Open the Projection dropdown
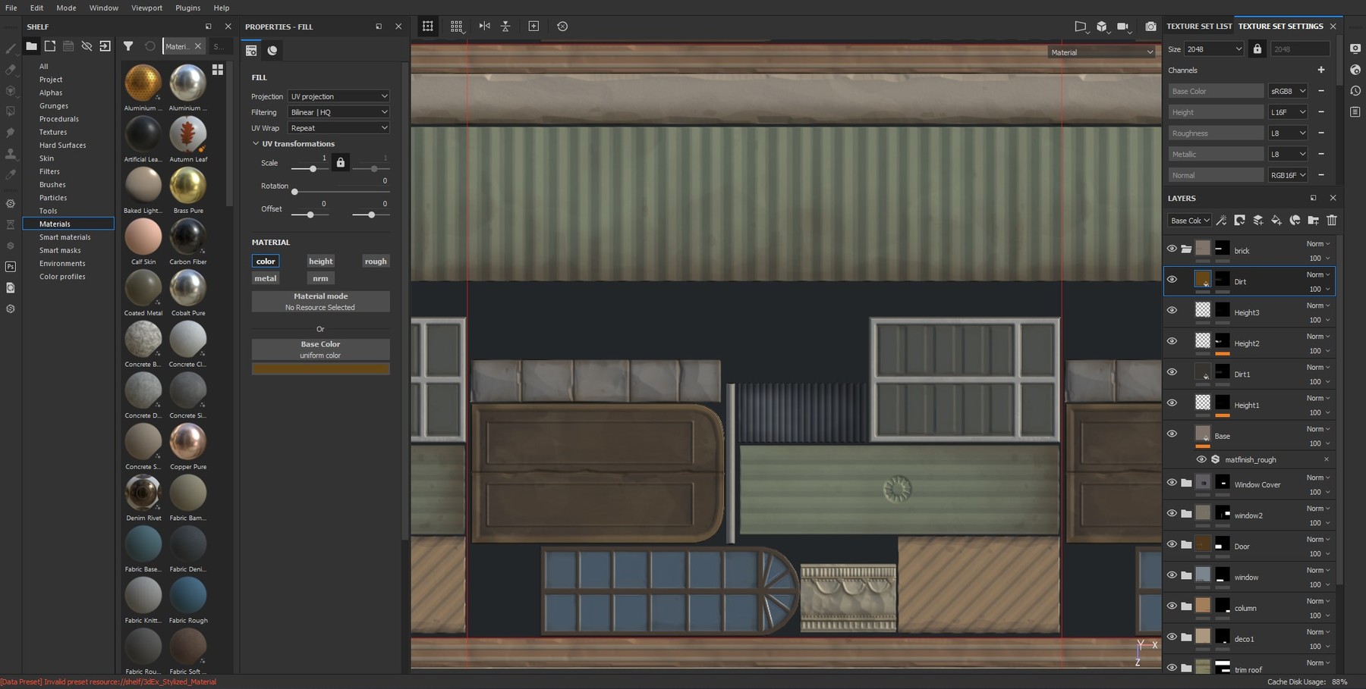The height and width of the screenshot is (689, 1366). (338, 96)
